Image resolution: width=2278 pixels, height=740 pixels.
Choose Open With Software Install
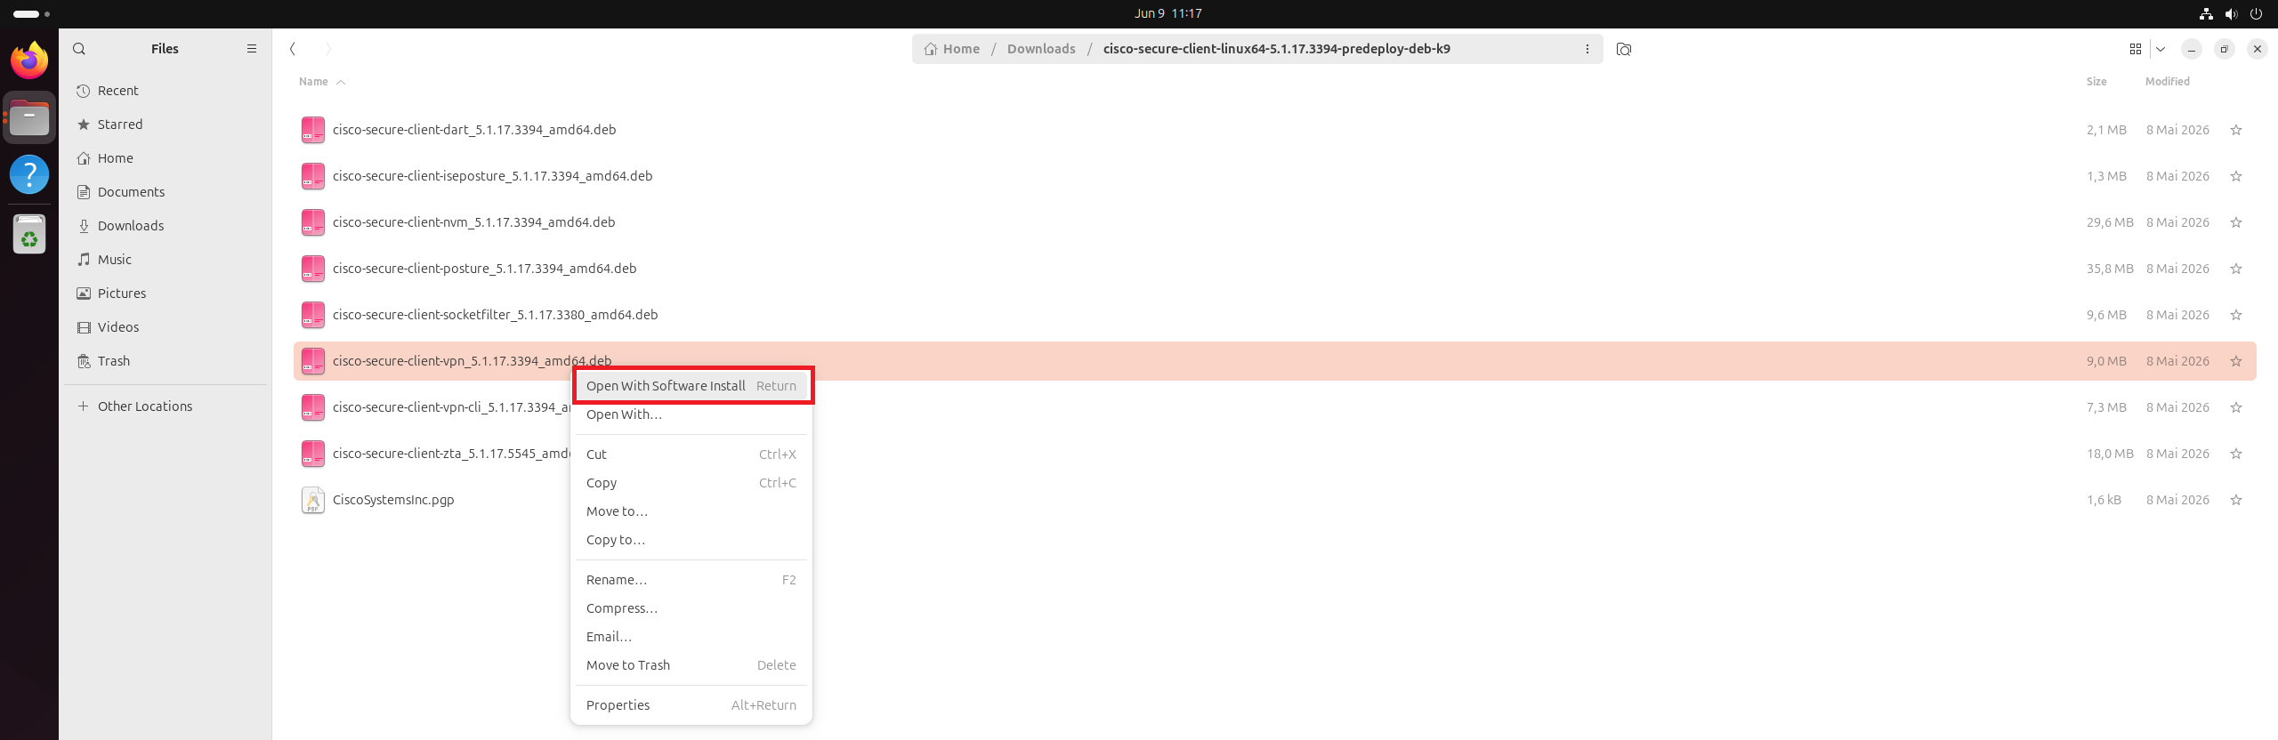pyautogui.click(x=691, y=386)
